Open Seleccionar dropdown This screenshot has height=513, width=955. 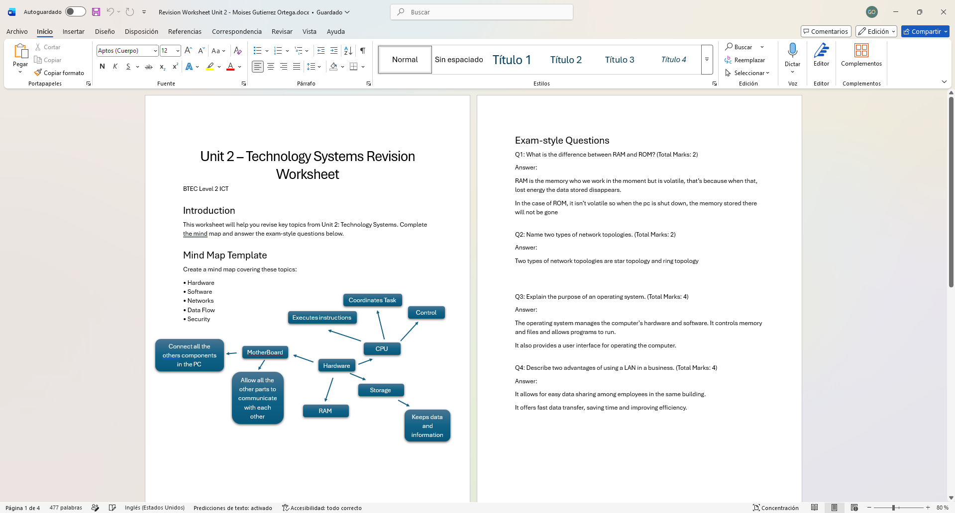(747, 73)
